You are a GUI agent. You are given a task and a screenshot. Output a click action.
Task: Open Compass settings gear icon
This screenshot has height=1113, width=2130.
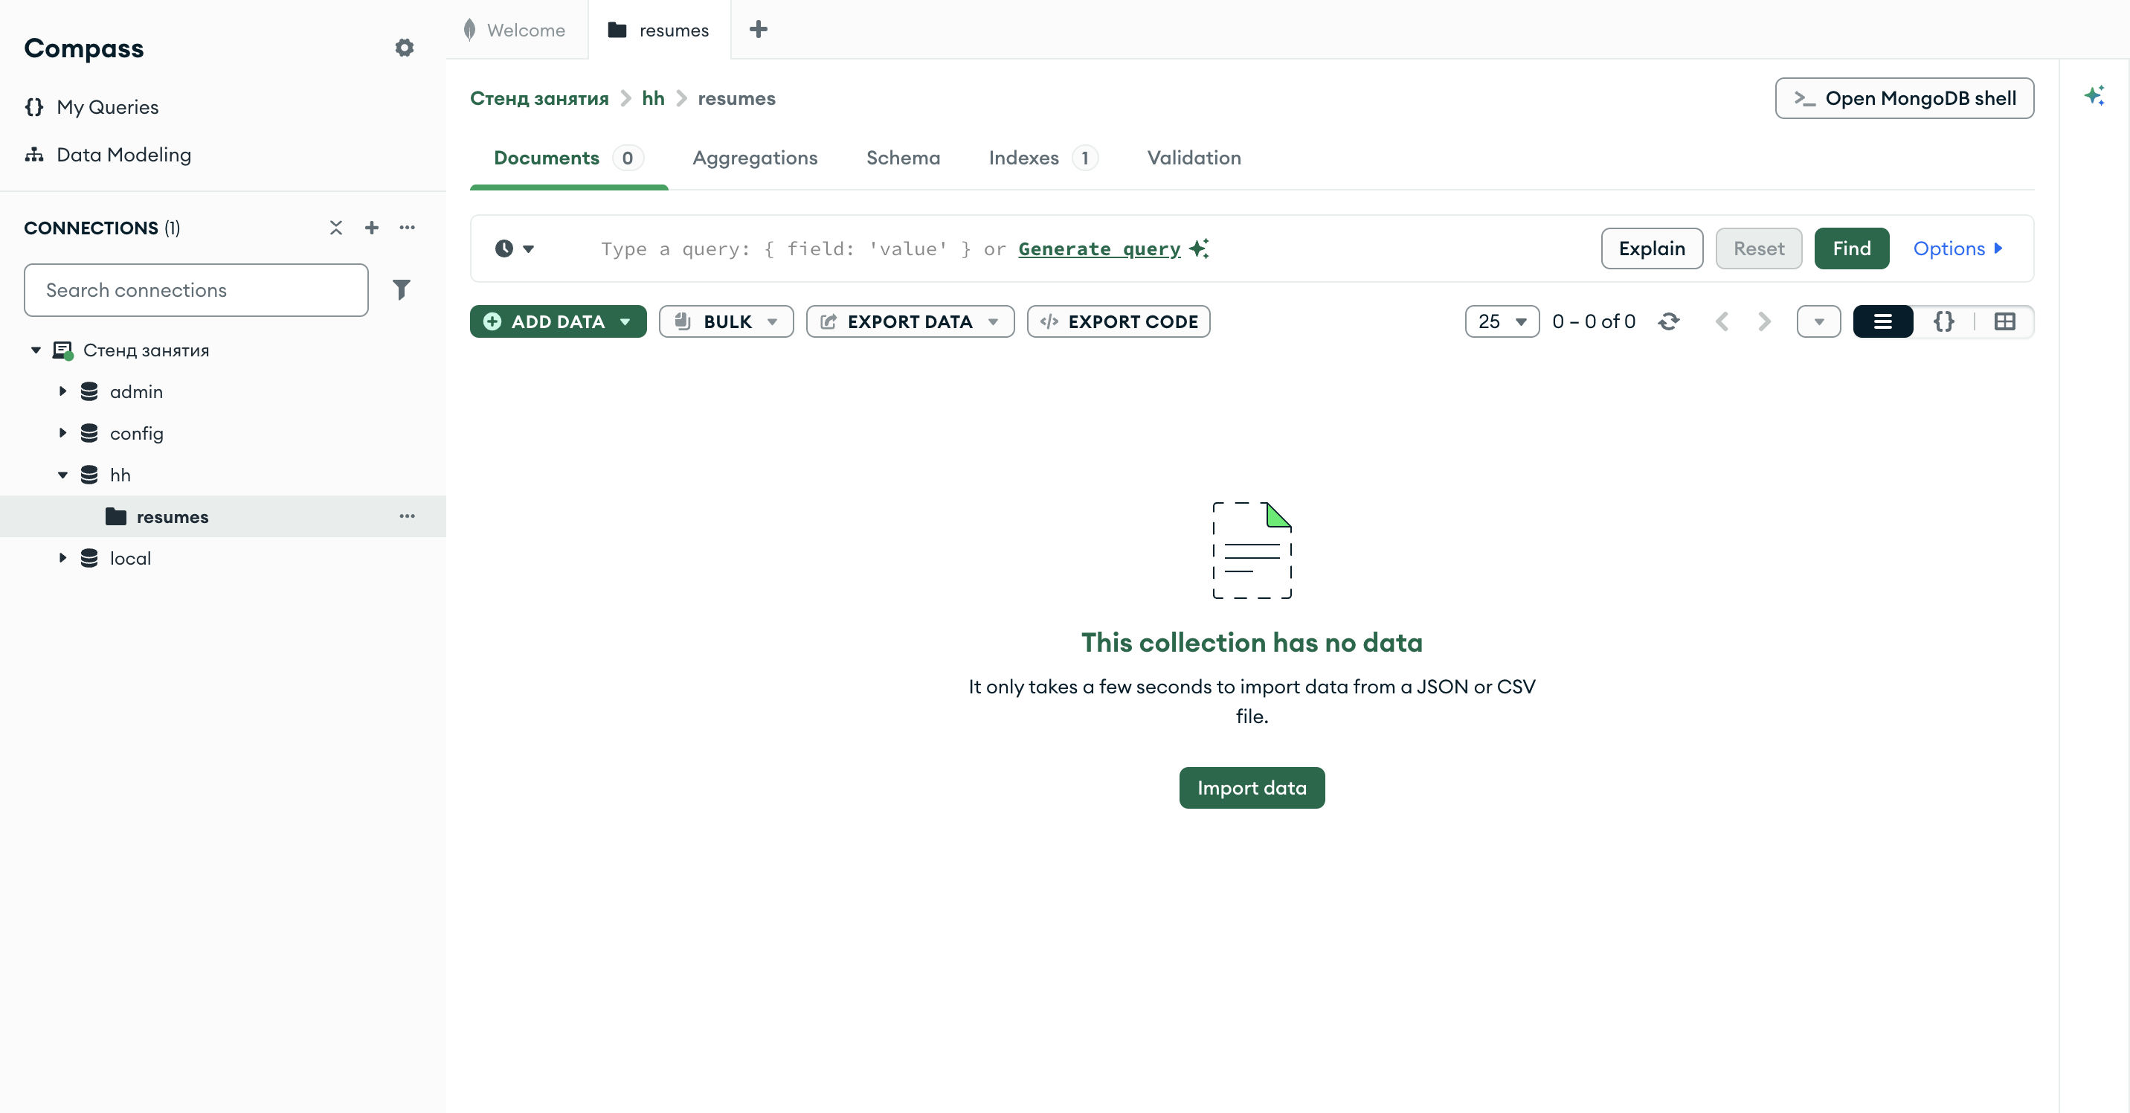(405, 48)
